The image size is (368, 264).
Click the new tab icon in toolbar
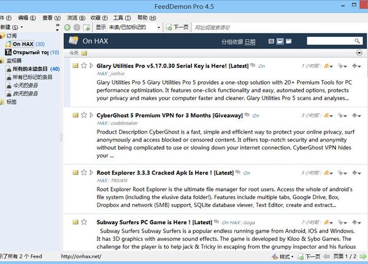pos(87,28)
